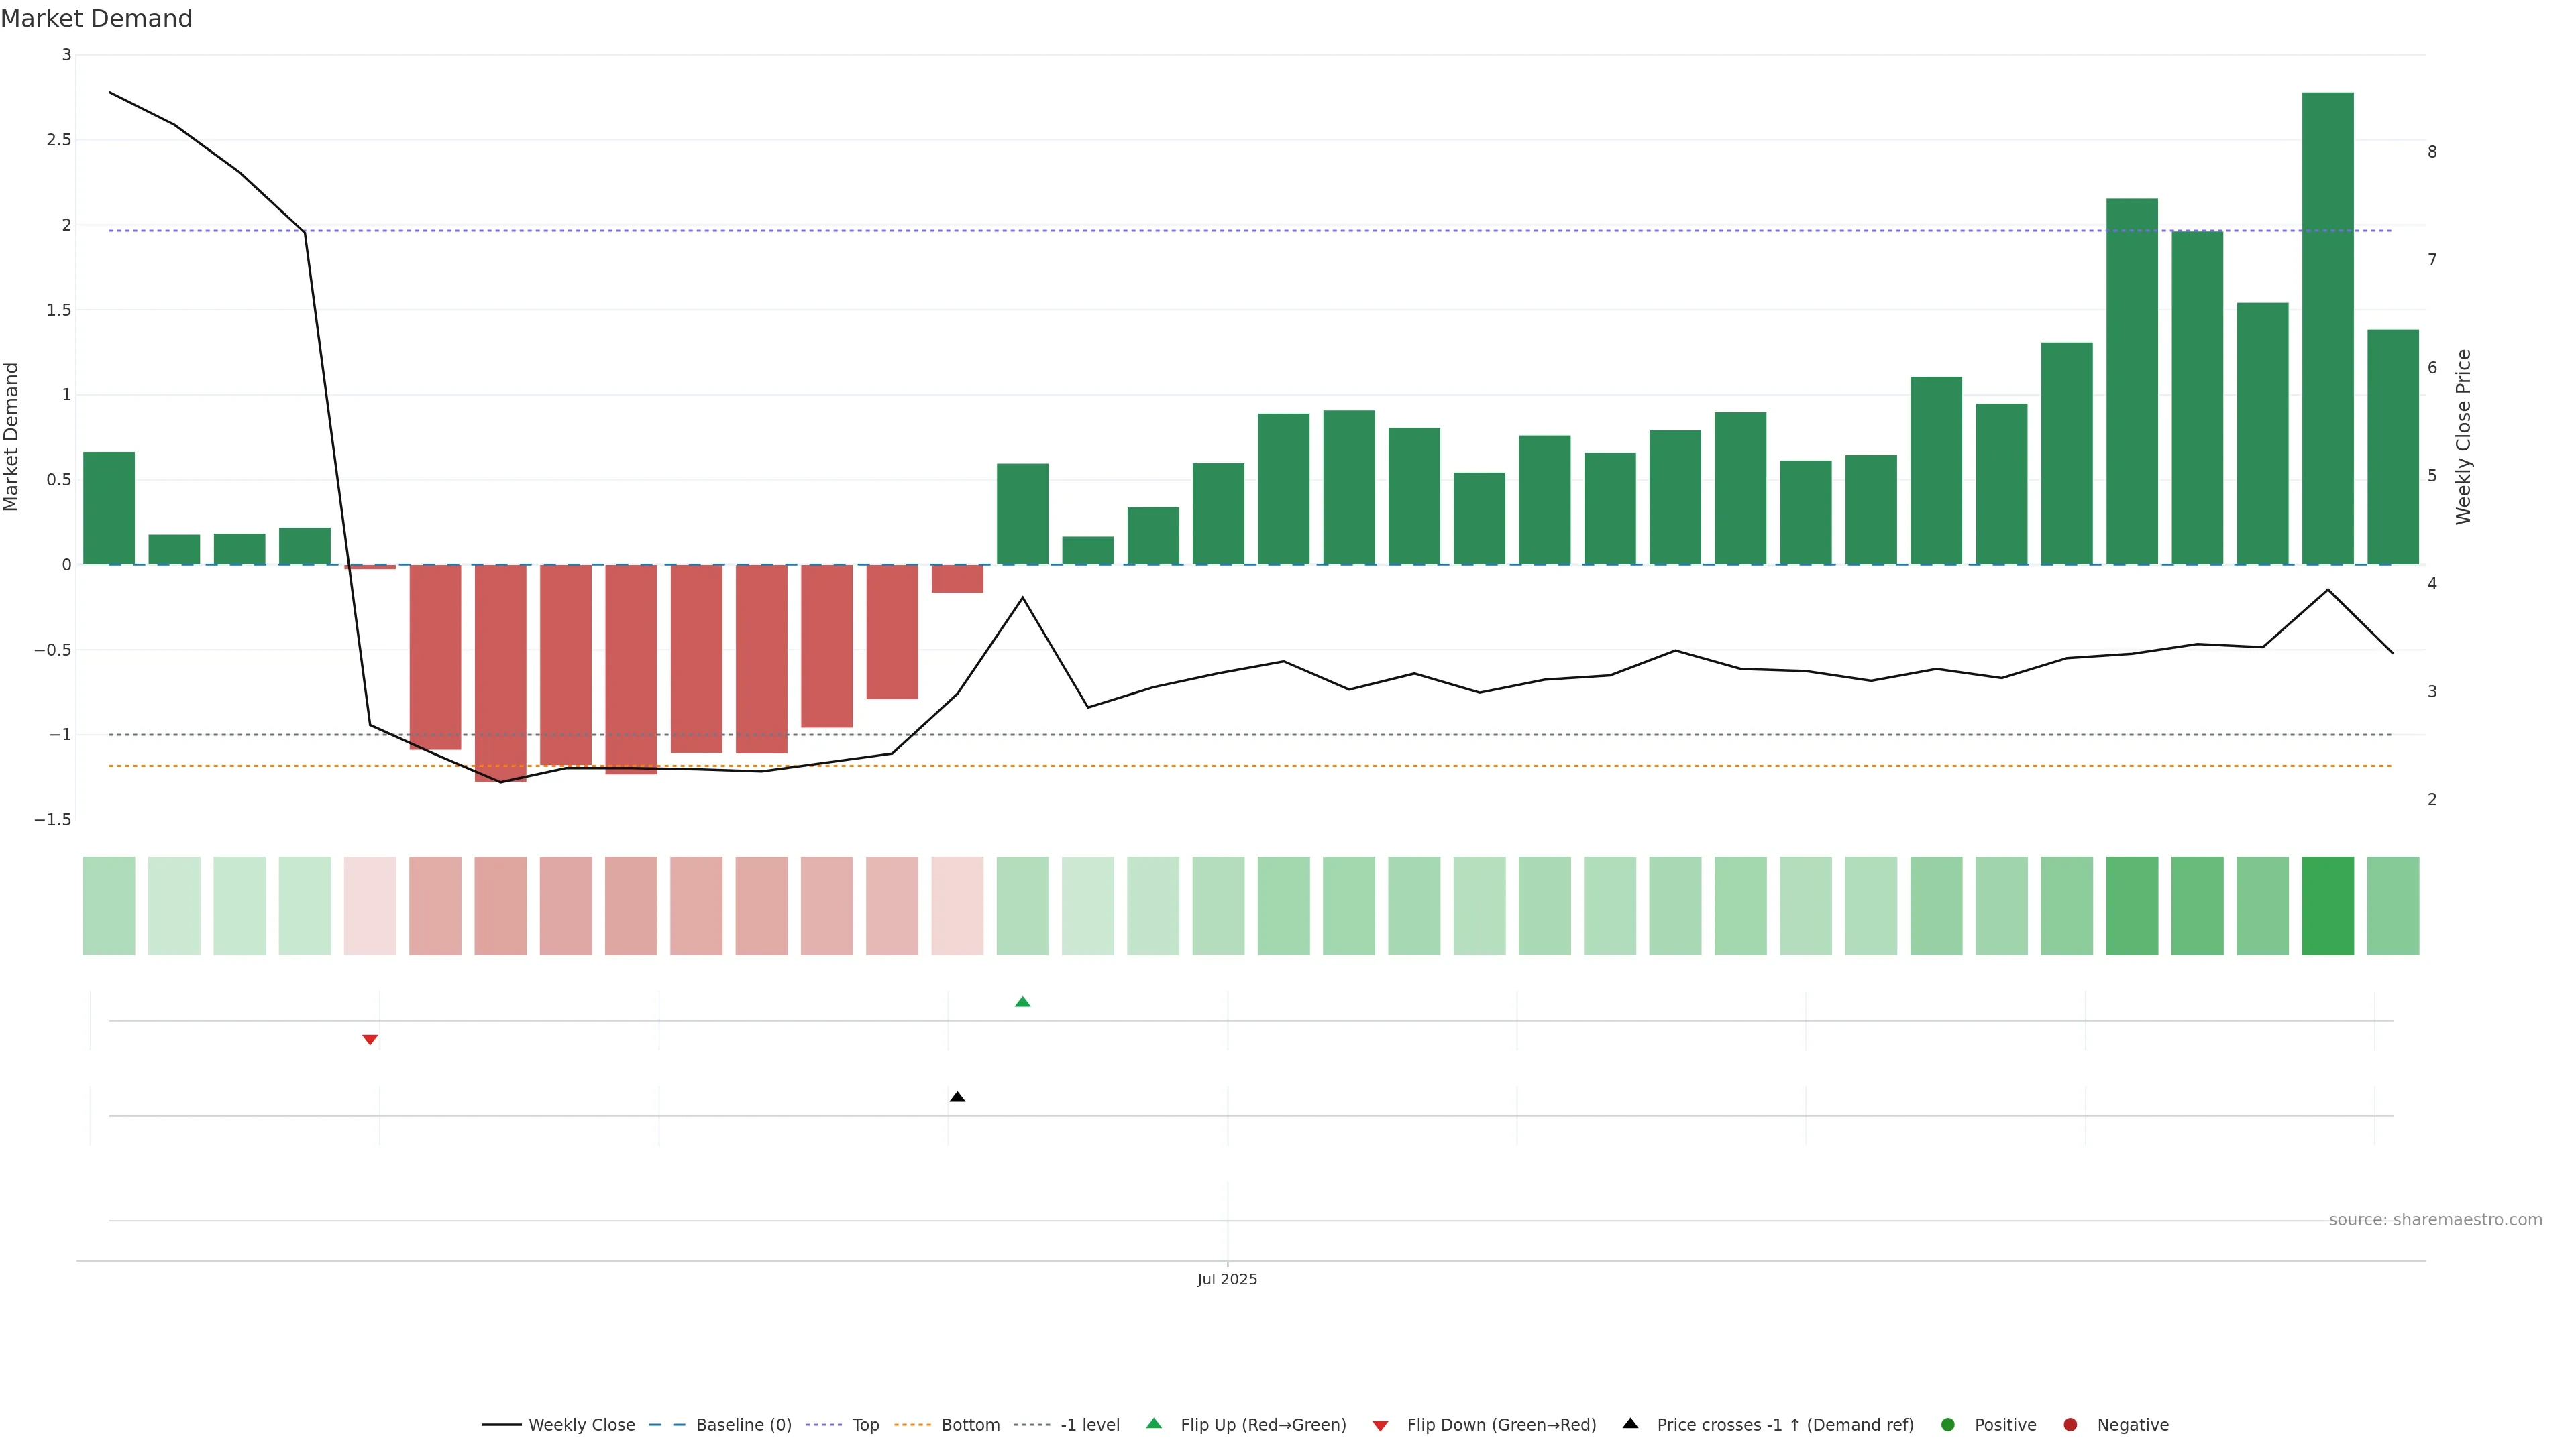Toggle Price crosses -1 legend black triangle
This screenshot has height=1448, width=2576.
tap(1630, 1424)
